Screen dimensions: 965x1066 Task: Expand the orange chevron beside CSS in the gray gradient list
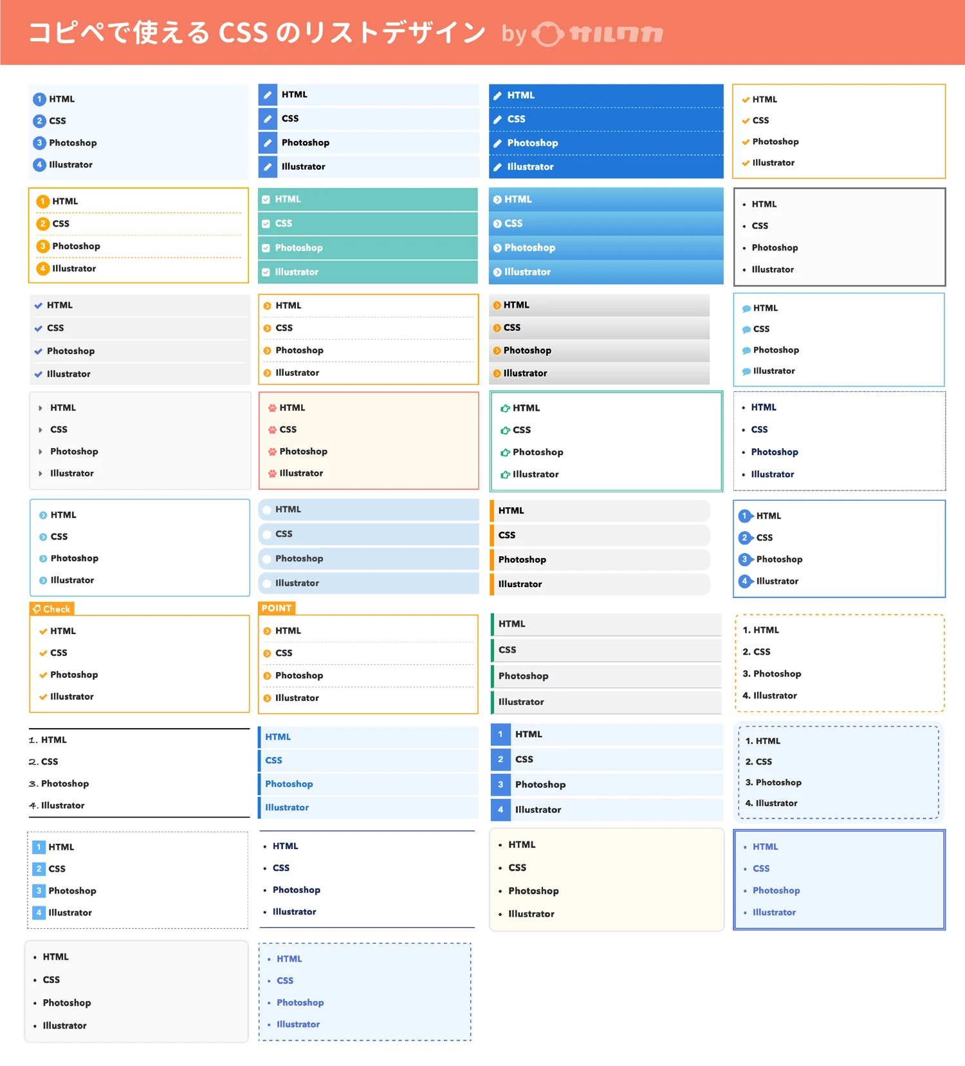point(497,328)
